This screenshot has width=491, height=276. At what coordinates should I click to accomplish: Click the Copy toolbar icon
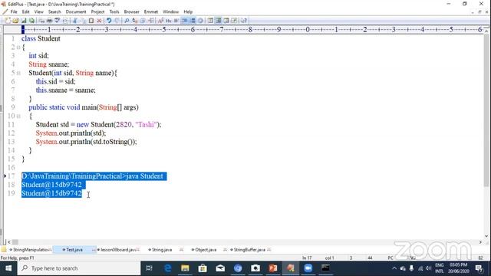83,21
